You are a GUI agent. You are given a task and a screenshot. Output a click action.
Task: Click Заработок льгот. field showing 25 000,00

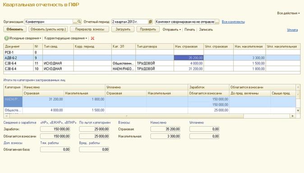[x=94, y=129]
